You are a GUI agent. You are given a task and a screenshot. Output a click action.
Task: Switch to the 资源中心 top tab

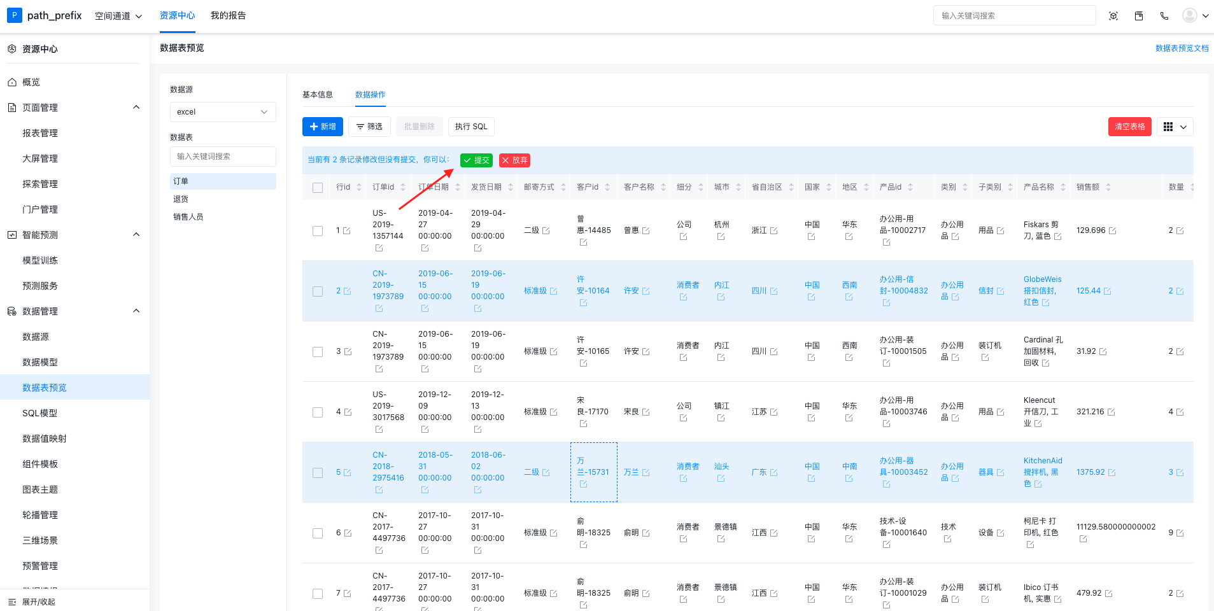click(x=177, y=15)
